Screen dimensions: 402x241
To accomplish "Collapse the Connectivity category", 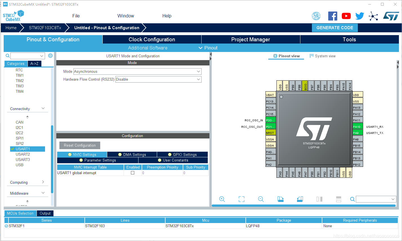I will tap(43, 108).
